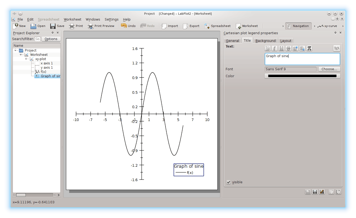Insert a symbol using the pi button
The image size is (356, 218).
309,48
